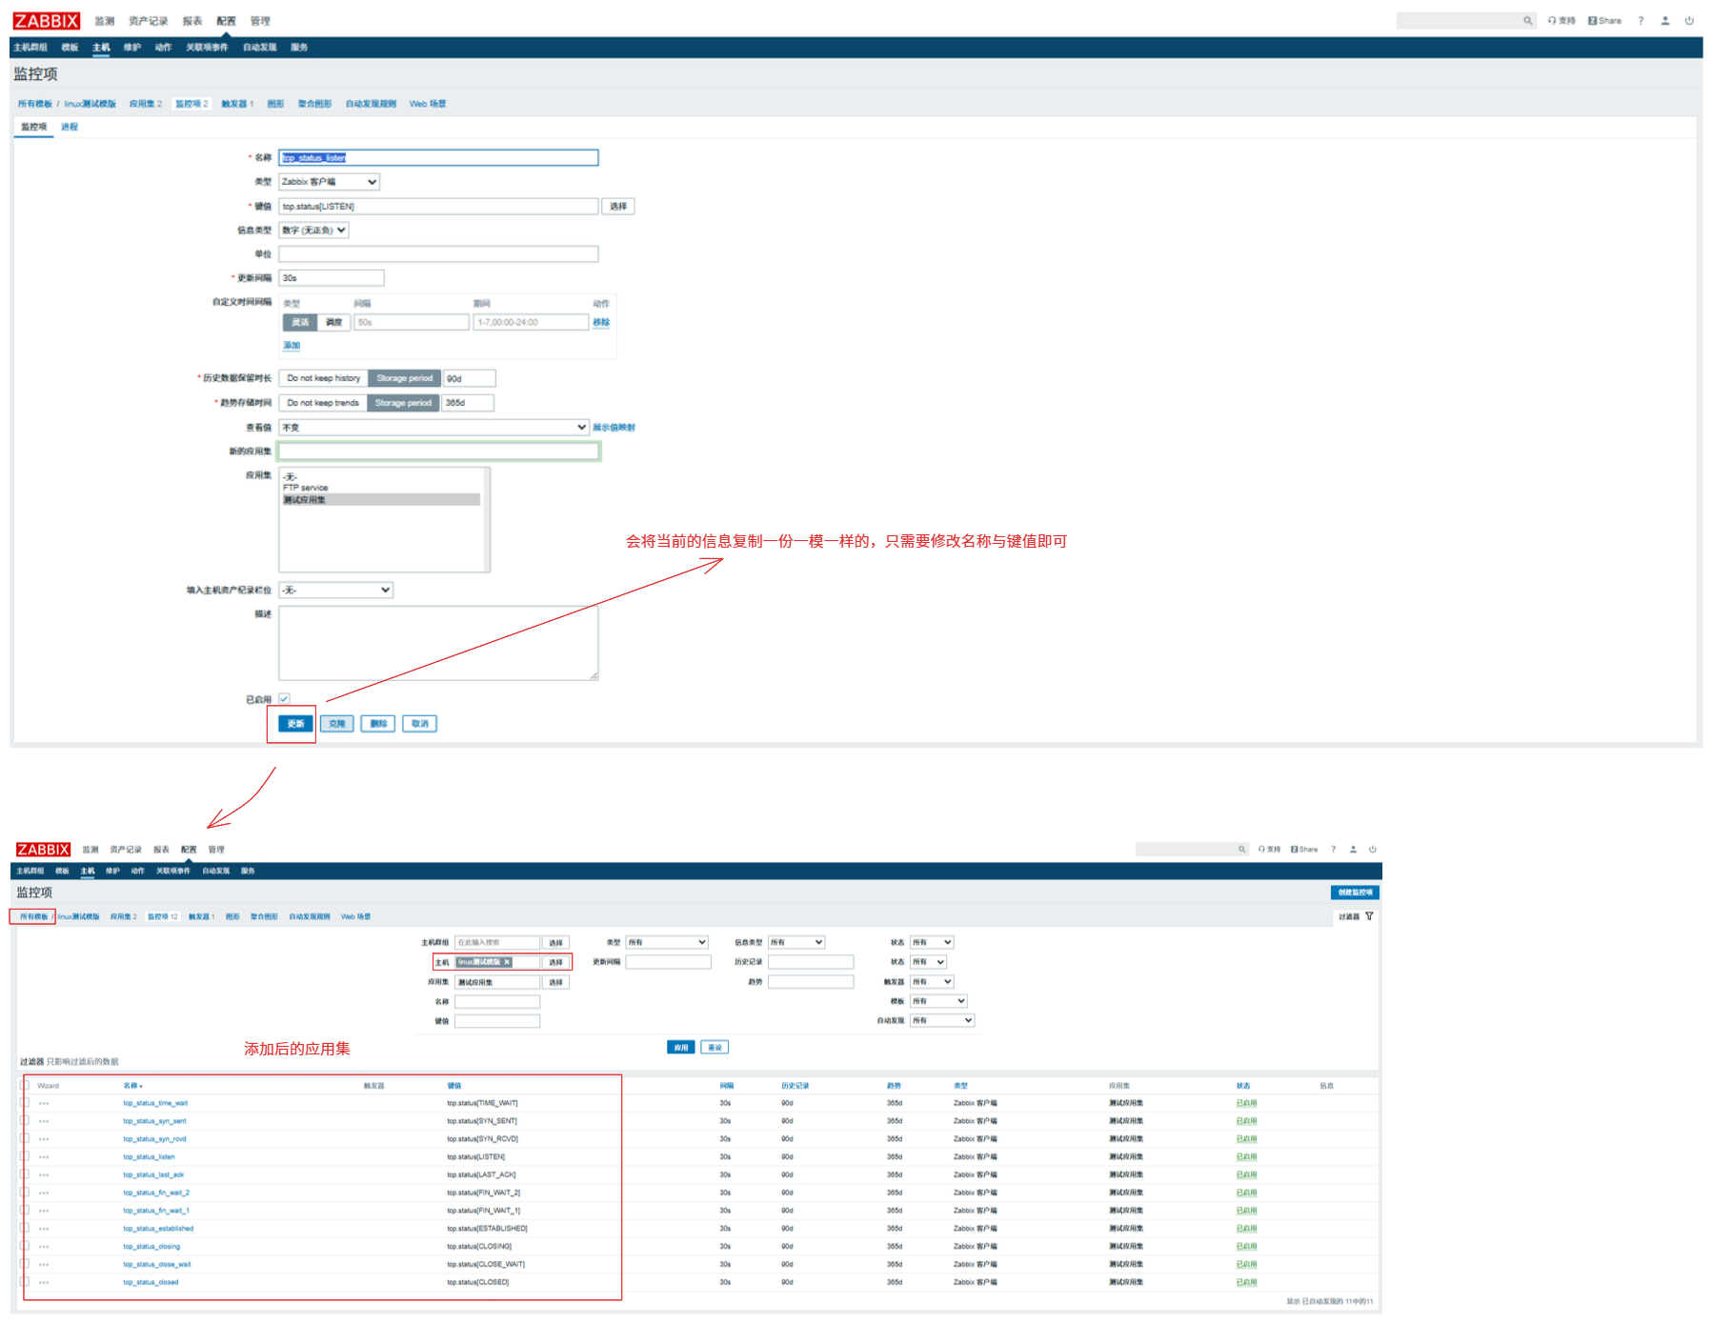The image size is (1712, 1323).
Task: Open wizard dots for tcp_status_listen row
Action: click(44, 1157)
